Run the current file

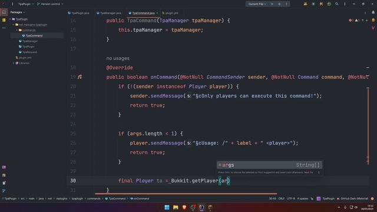pos(272,4)
